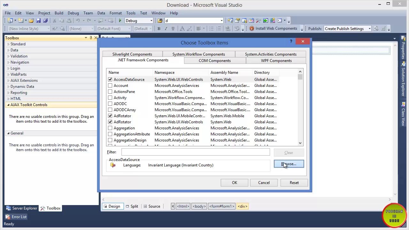Click into the Filter text field
This screenshot has height=230, width=409.
pyautogui.click(x=196, y=152)
